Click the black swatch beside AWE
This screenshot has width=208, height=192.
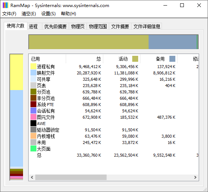[x=33, y=124]
